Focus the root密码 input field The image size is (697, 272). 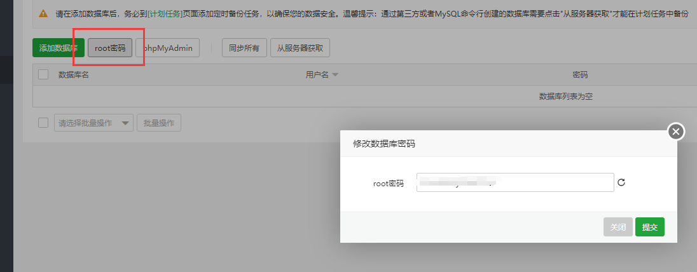click(x=514, y=182)
